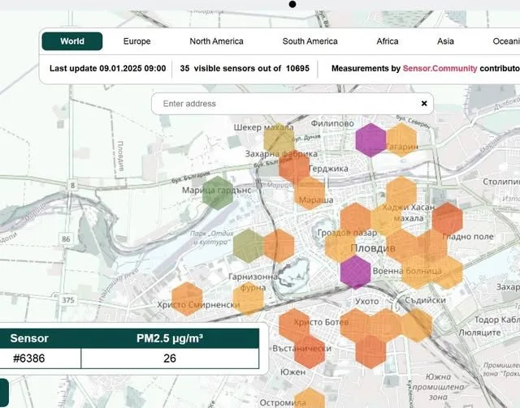Select green hexagon above Гарнизонна фурна

[x=248, y=245]
